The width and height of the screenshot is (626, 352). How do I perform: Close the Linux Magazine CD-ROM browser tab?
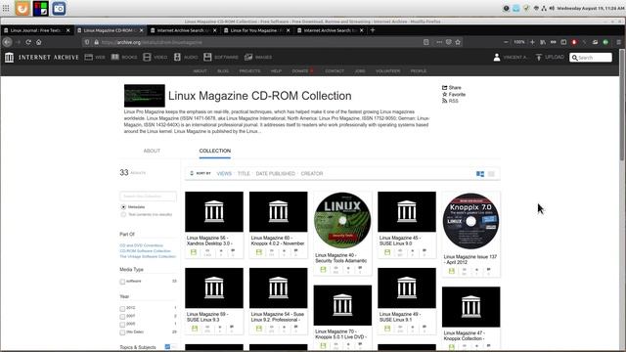[141, 30]
